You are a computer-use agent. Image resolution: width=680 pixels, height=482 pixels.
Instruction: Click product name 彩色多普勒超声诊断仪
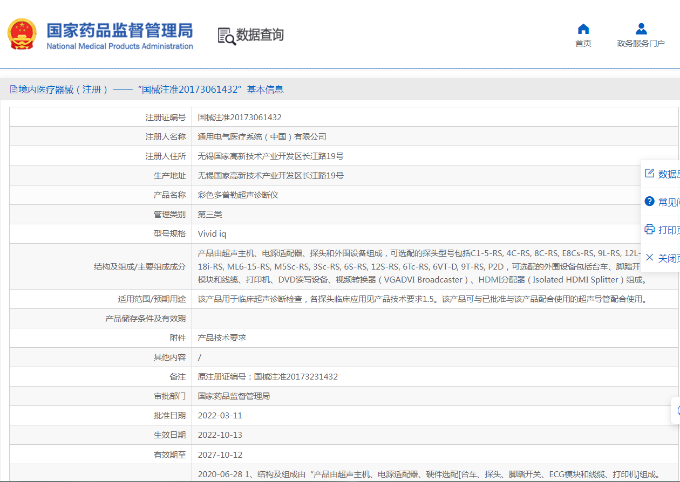pos(238,195)
